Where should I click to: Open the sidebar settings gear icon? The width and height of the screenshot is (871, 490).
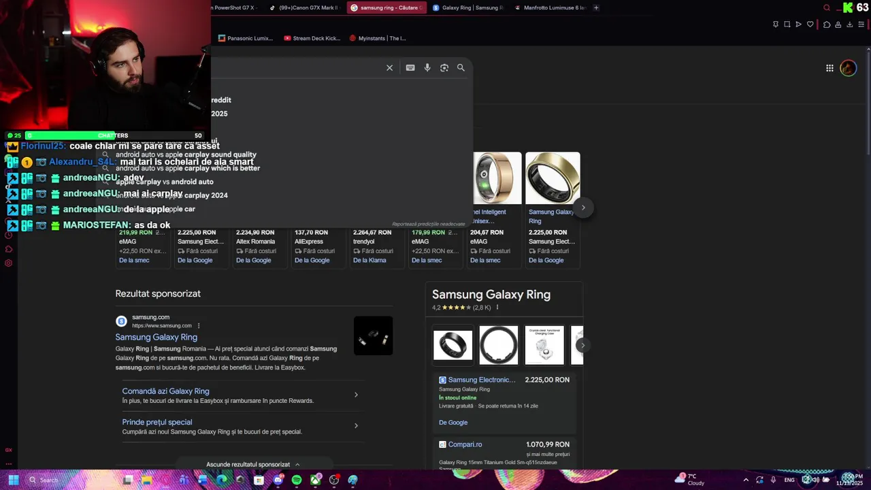(9, 263)
